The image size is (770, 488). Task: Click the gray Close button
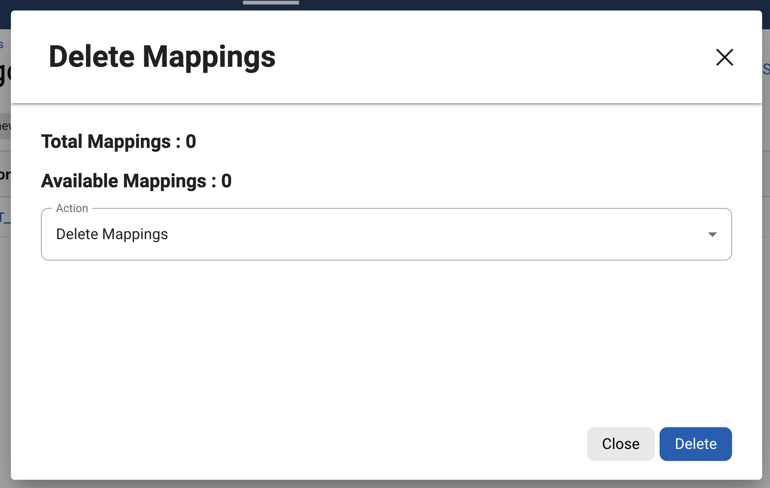coord(621,444)
